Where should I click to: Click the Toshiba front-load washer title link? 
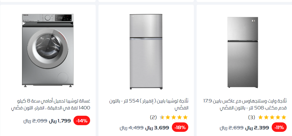click(53, 104)
